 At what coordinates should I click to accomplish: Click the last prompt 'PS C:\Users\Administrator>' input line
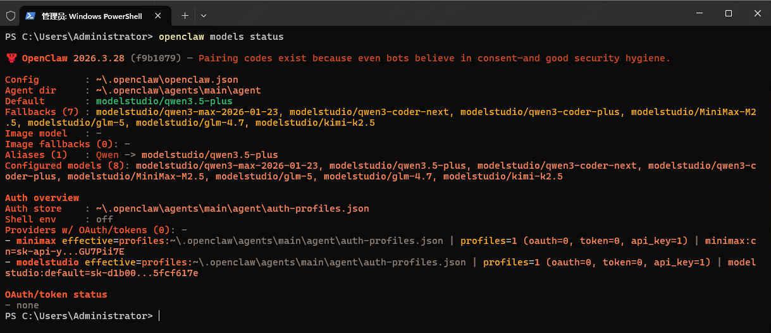point(79,316)
